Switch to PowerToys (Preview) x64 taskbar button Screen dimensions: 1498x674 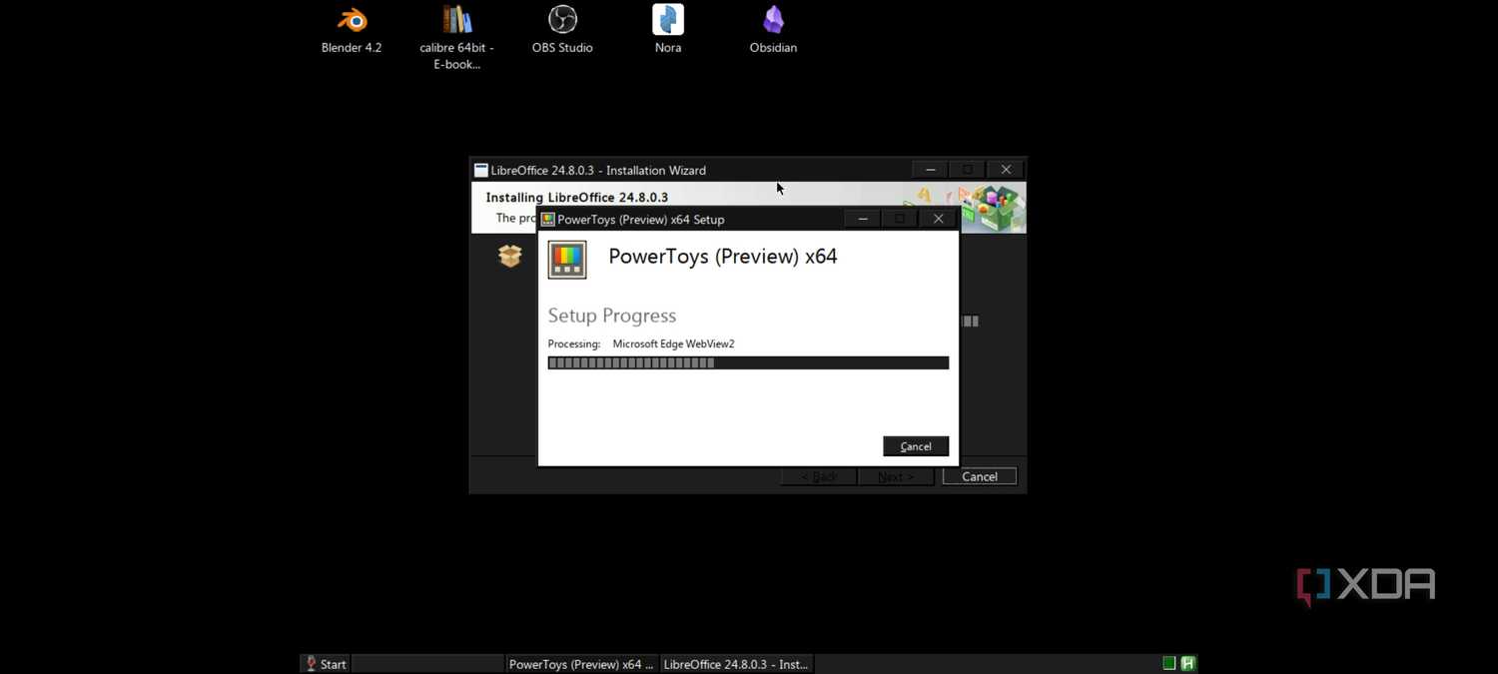[x=581, y=664]
